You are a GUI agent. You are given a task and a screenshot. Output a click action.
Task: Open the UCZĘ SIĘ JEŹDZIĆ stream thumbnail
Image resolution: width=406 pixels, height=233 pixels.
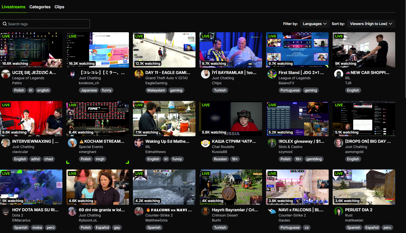[31, 50]
